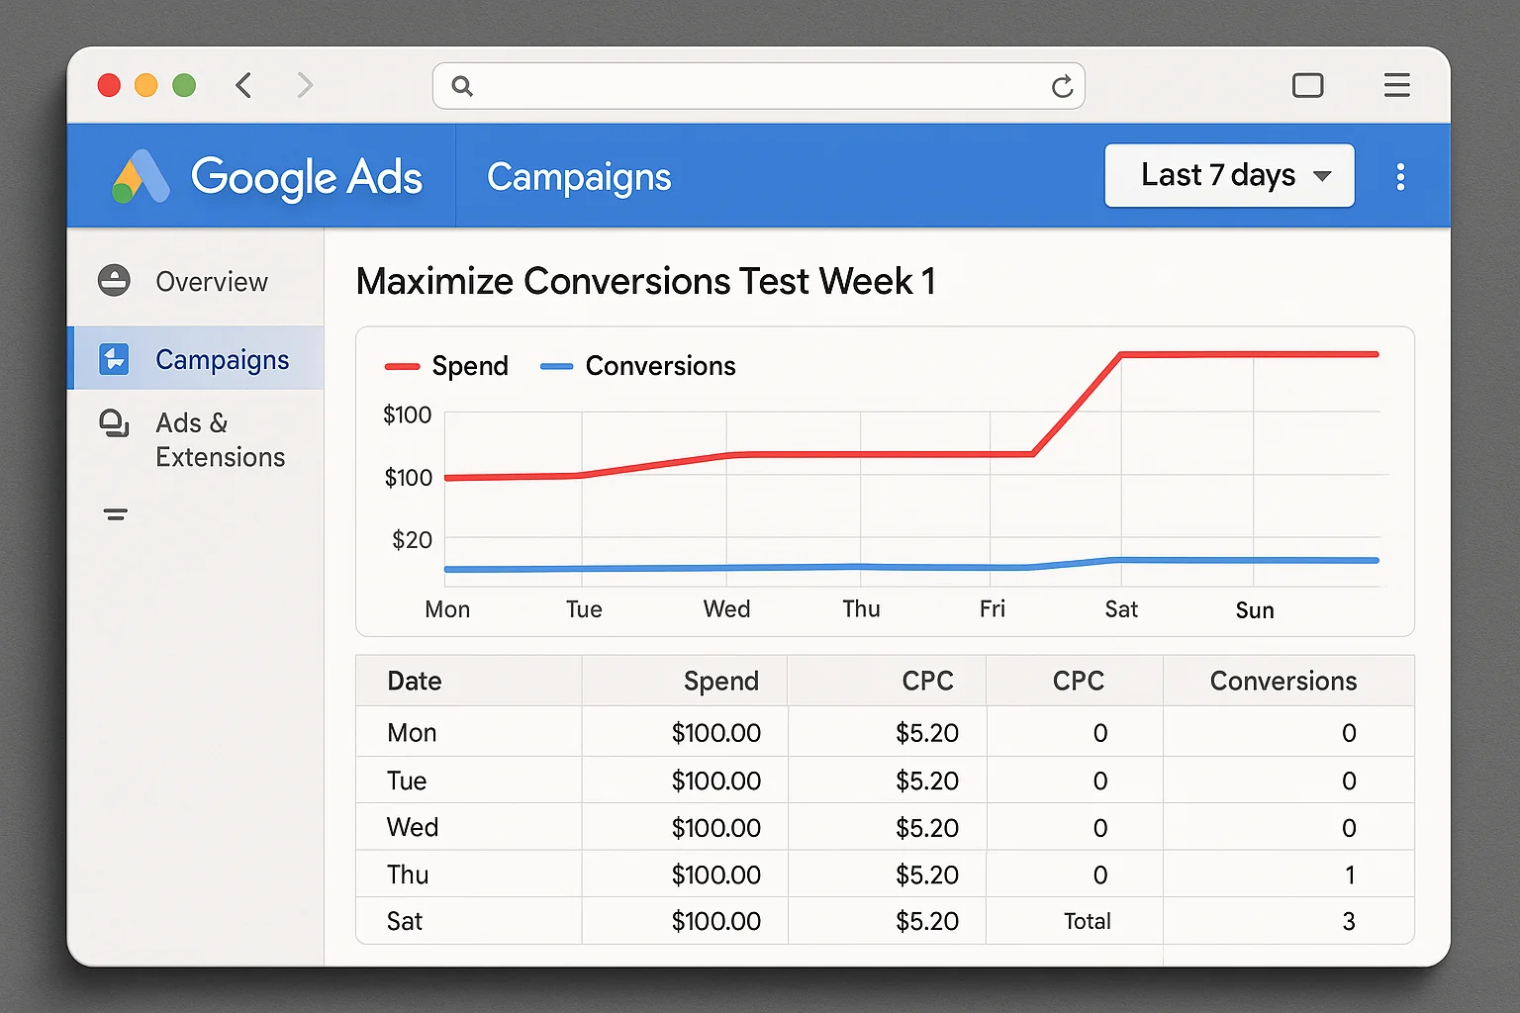Select Campaigns in the top blue bar
This screenshot has height=1013, width=1520.
point(579,177)
